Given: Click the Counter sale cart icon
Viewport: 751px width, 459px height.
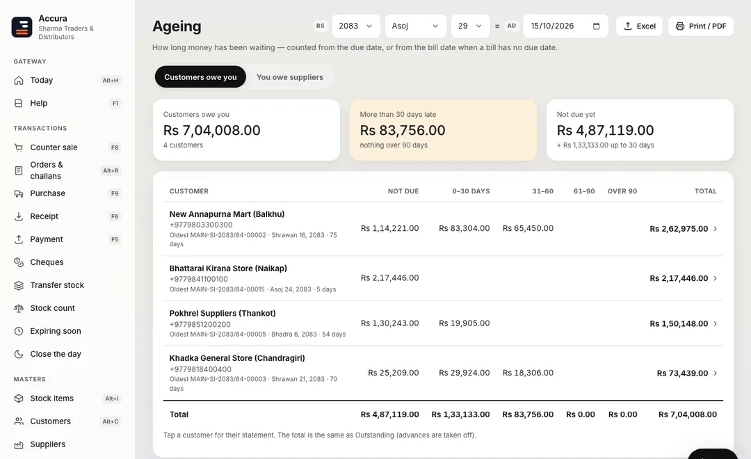Looking at the screenshot, I should click(19, 147).
